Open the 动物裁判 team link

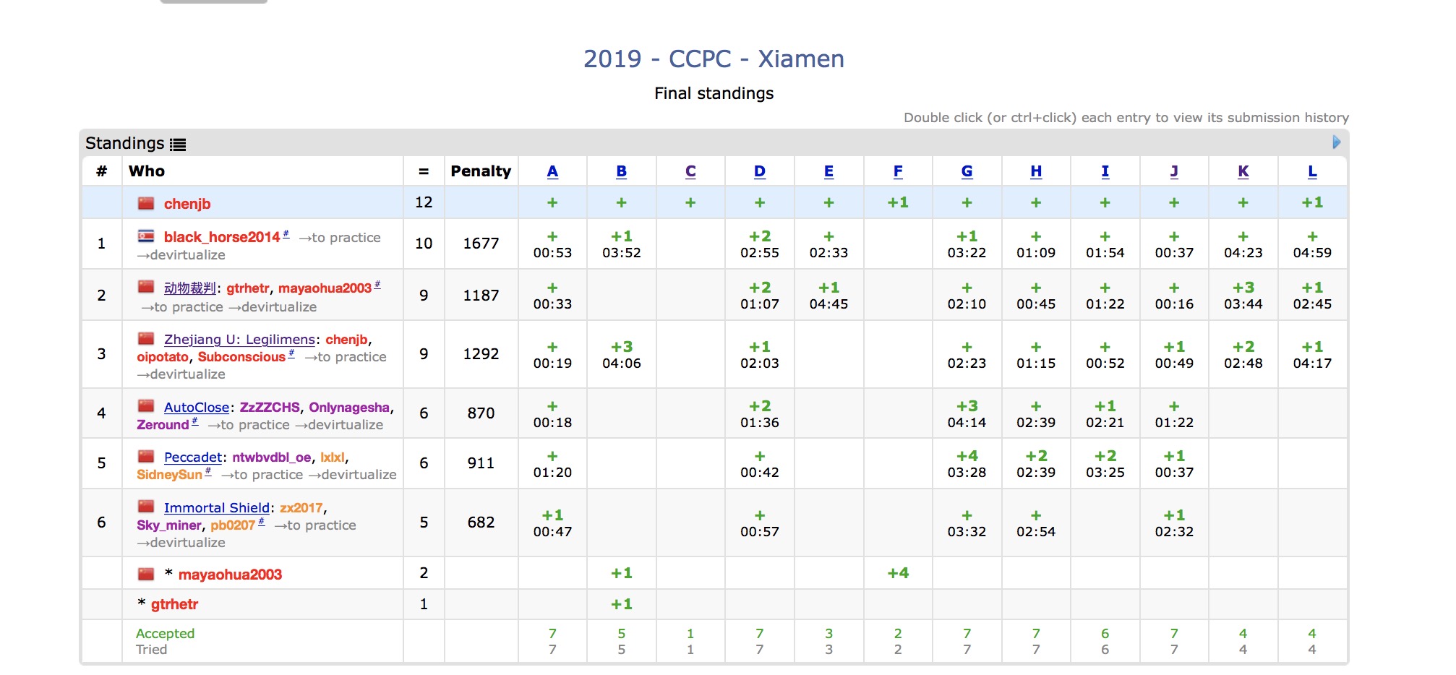click(x=189, y=288)
